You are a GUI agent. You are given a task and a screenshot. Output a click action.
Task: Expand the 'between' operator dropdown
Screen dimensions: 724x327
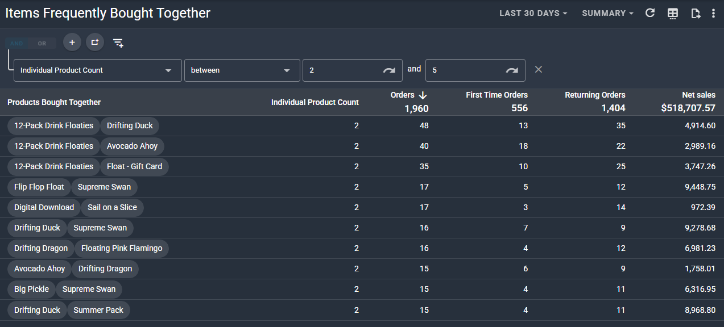(x=242, y=70)
